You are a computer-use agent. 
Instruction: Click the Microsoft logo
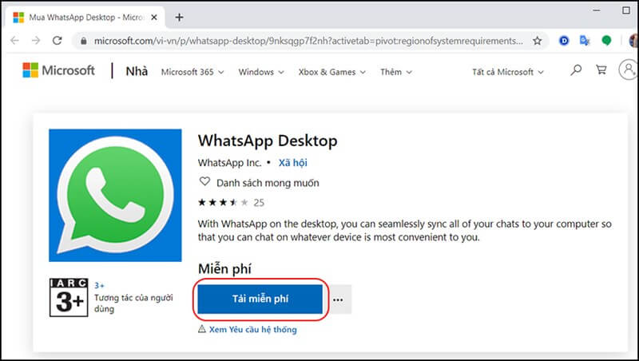tap(58, 70)
